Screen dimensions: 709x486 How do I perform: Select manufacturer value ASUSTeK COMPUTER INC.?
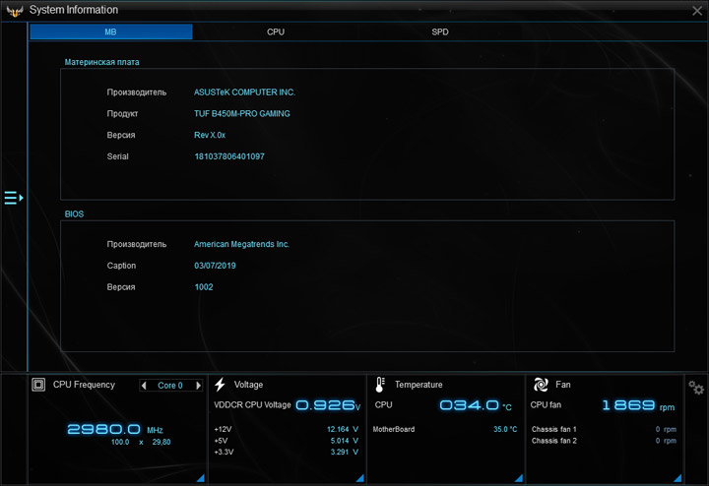coord(244,92)
